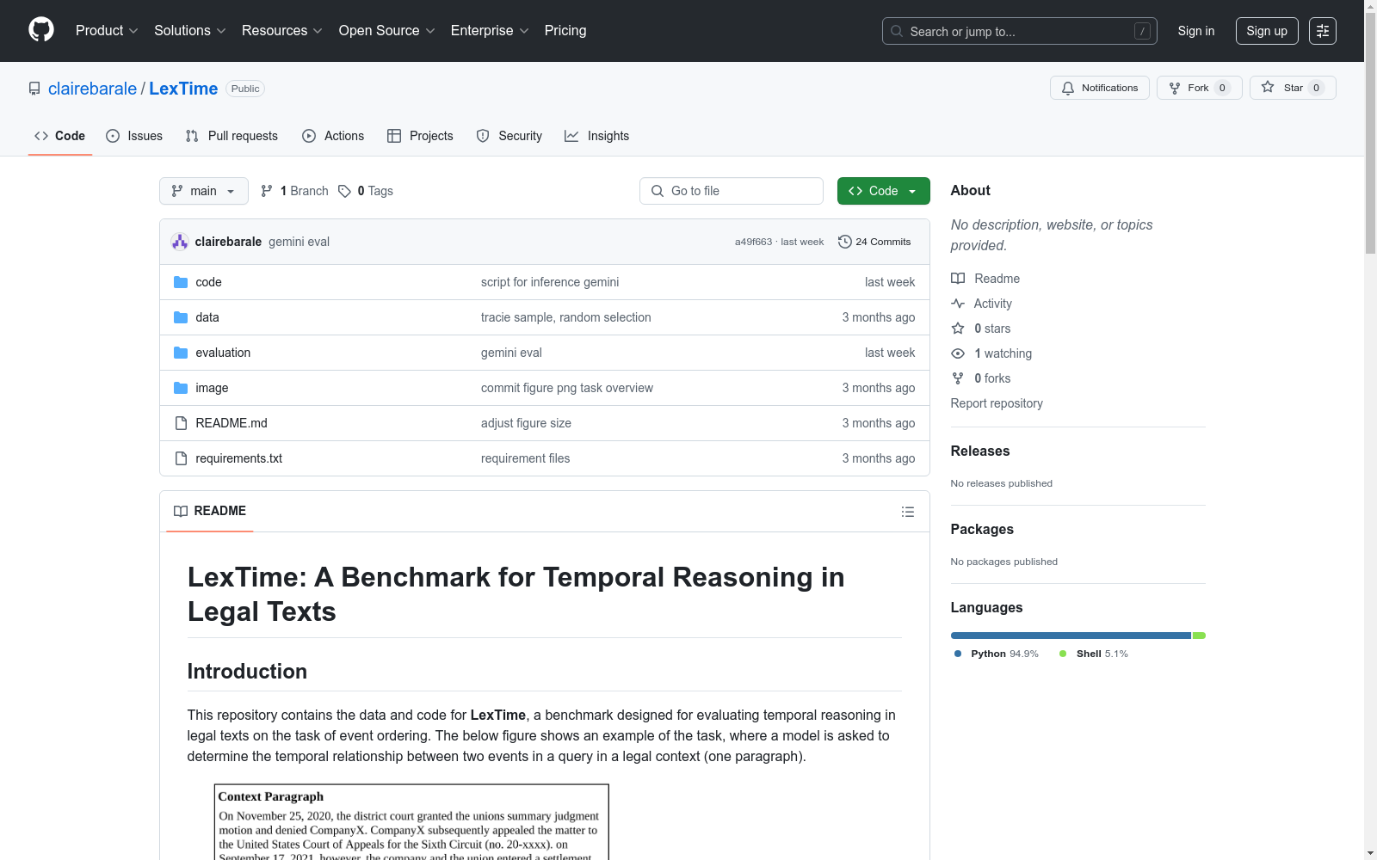Expand the Solutions menu
The image size is (1377, 860).
190,30
